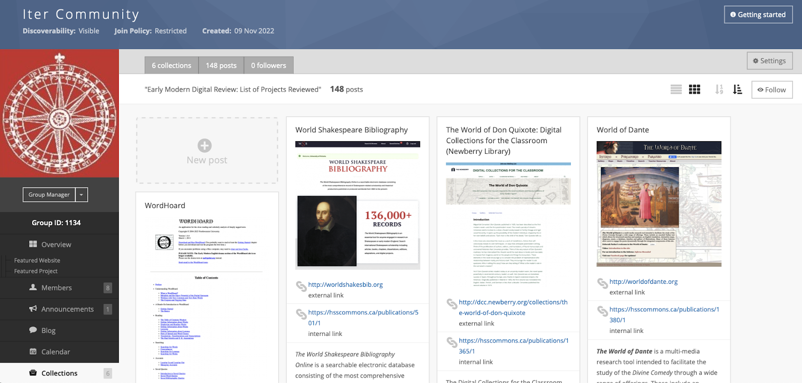Click Members count badge 8
Screen dimensions: 802x383
click(108, 288)
